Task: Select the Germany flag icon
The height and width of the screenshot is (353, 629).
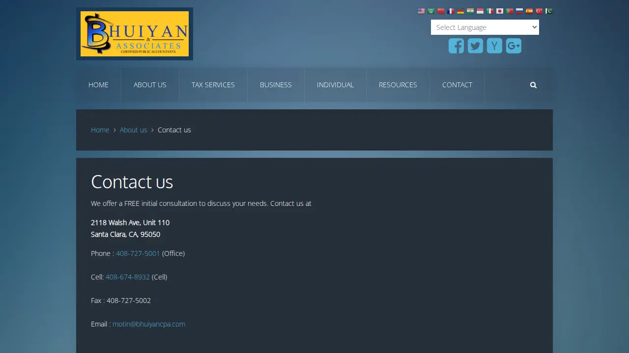Action: [460, 11]
